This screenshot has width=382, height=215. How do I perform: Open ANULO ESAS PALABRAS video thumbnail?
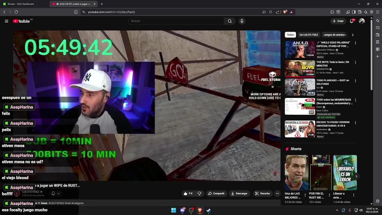(300, 49)
